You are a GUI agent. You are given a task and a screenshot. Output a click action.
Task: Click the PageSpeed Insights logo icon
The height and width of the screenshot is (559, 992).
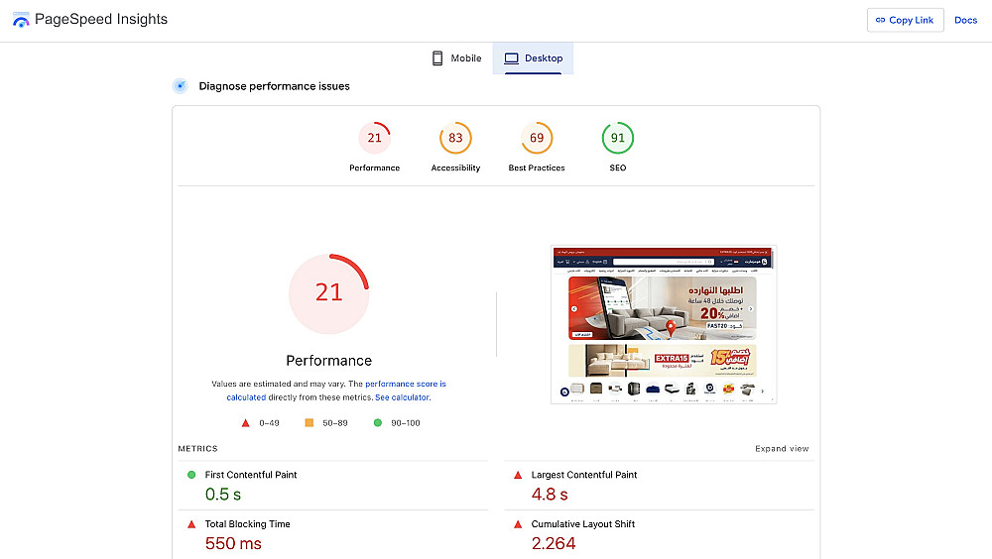(21, 20)
